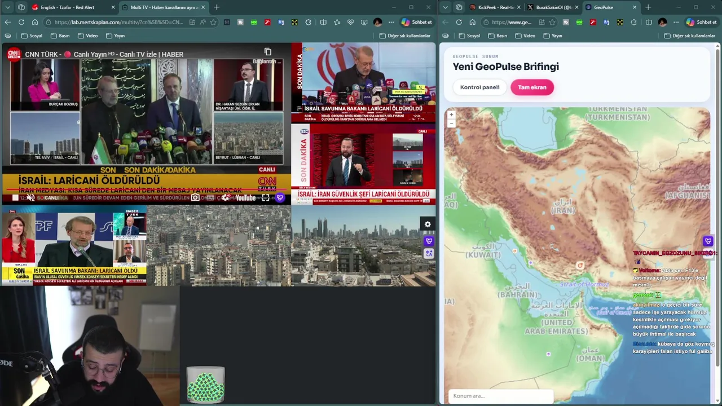Open Kontrol paneli in GeoPulse
This screenshot has width=722, height=406.
pos(479,87)
